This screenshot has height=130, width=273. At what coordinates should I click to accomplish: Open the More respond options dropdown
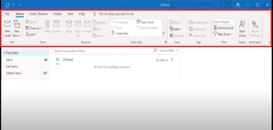click(x=99, y=36)
